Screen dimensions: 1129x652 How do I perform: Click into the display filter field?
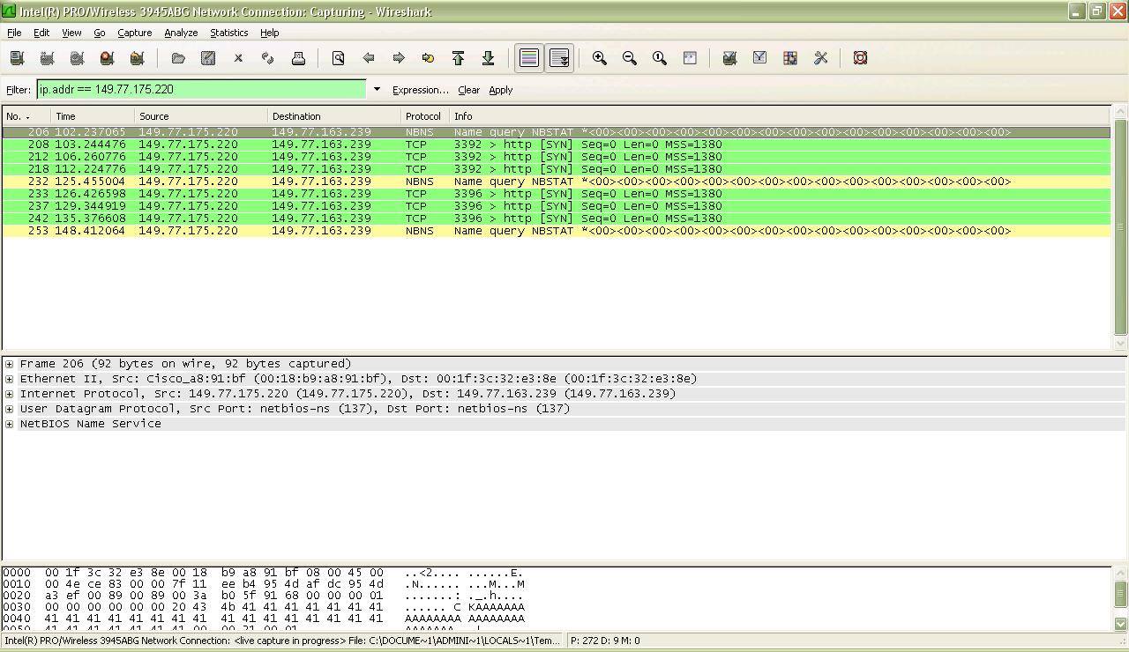click(201, 90)
